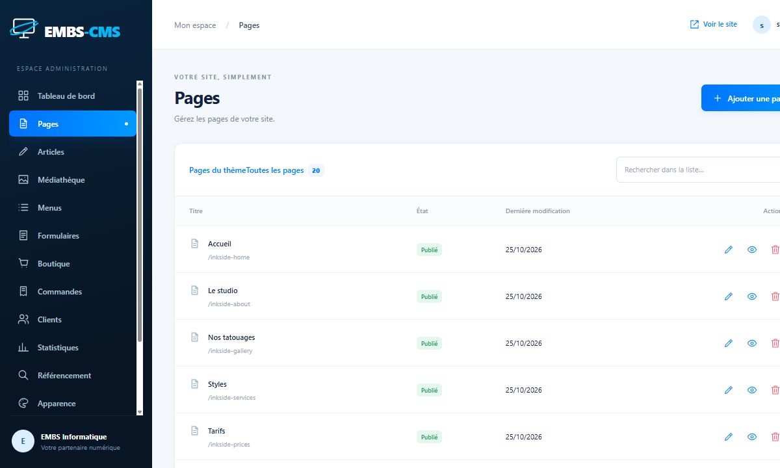
Task: Click the Apparence palette icon
Action: 23,403
